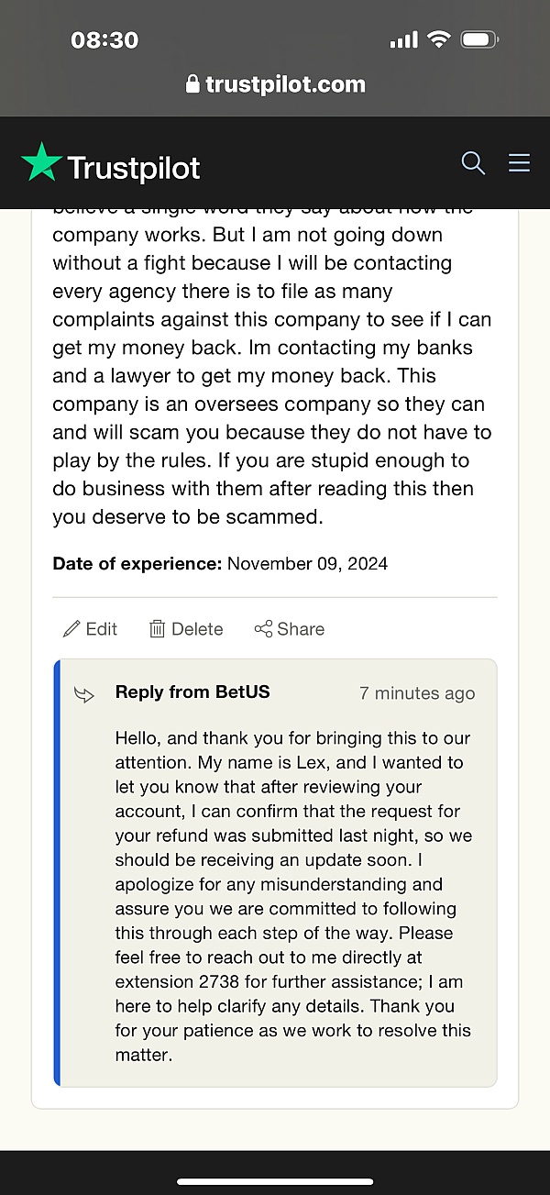Select the Delete review button text
The image size is (550, 1195).
[197, 629]
